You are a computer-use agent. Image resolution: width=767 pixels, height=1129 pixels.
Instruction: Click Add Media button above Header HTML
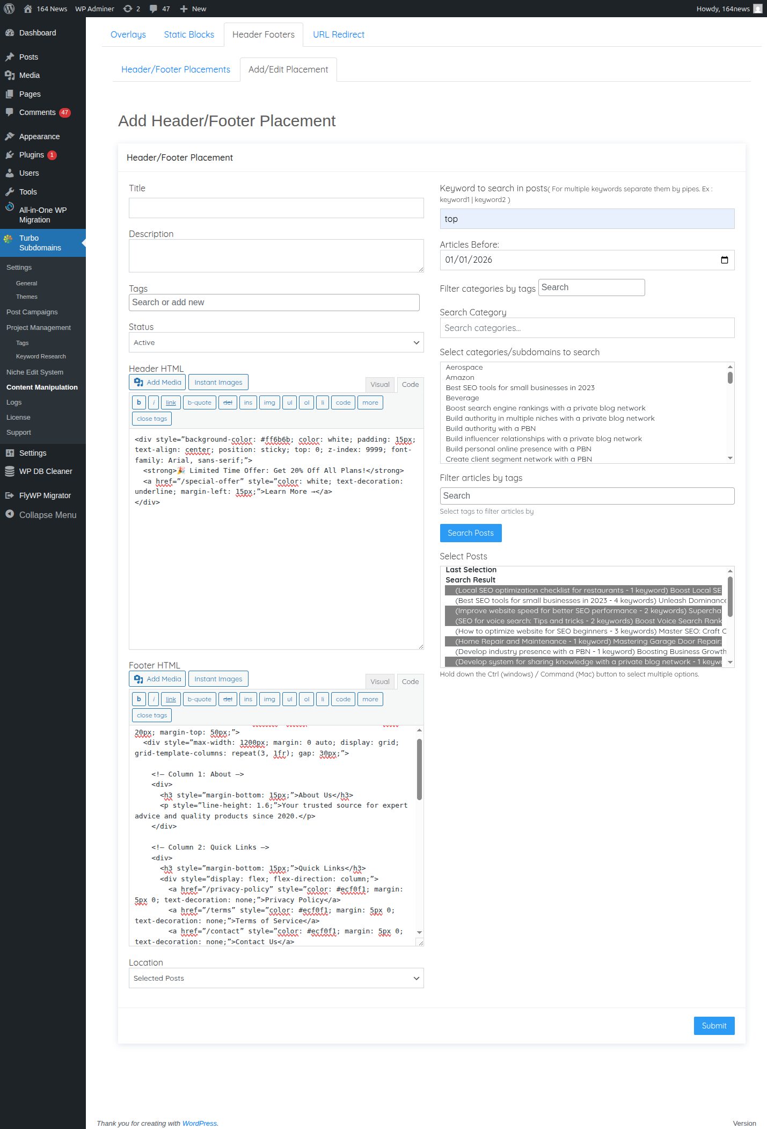coord(157,382)
